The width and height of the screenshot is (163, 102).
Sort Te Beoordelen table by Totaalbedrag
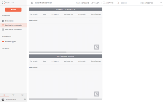point(96,14)
